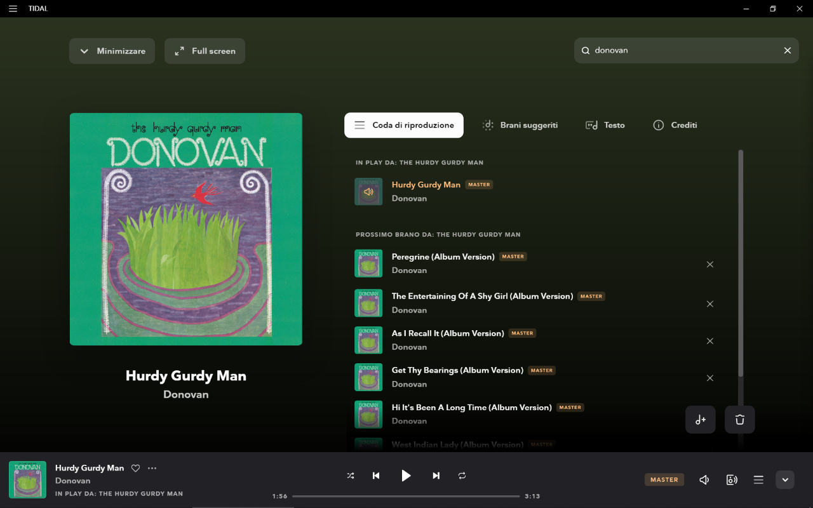
Task: Add the queue to a playlist
Action: tap(701, 420)
